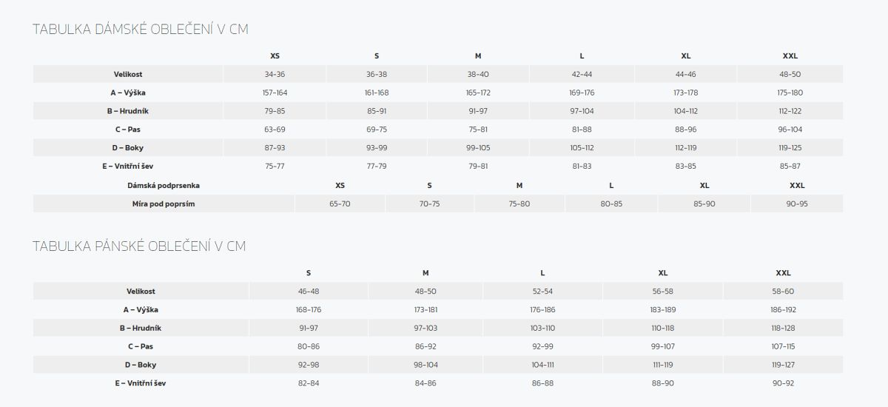Click the 'C – Pas' row label in women's table
The width and height of the screenshot is (888, 407).
tap(128, 129)
